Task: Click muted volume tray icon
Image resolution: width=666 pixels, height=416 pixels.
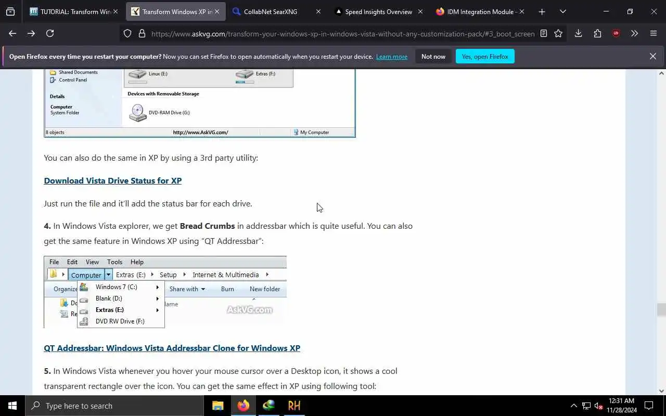Action: coord(599,406)
